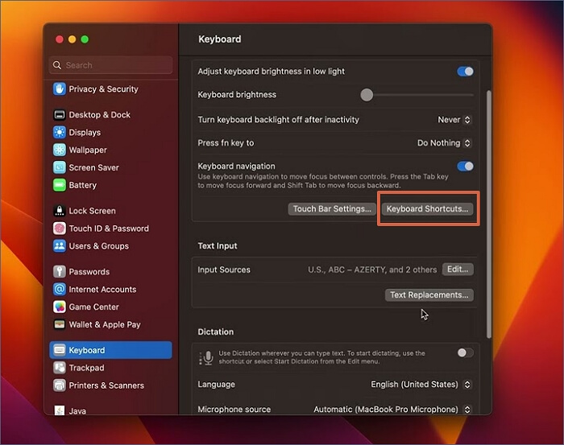The height and width of the screenshot is (445, 564).
Task: Click the Printers & Scanners icon
Action: [60, 385]
